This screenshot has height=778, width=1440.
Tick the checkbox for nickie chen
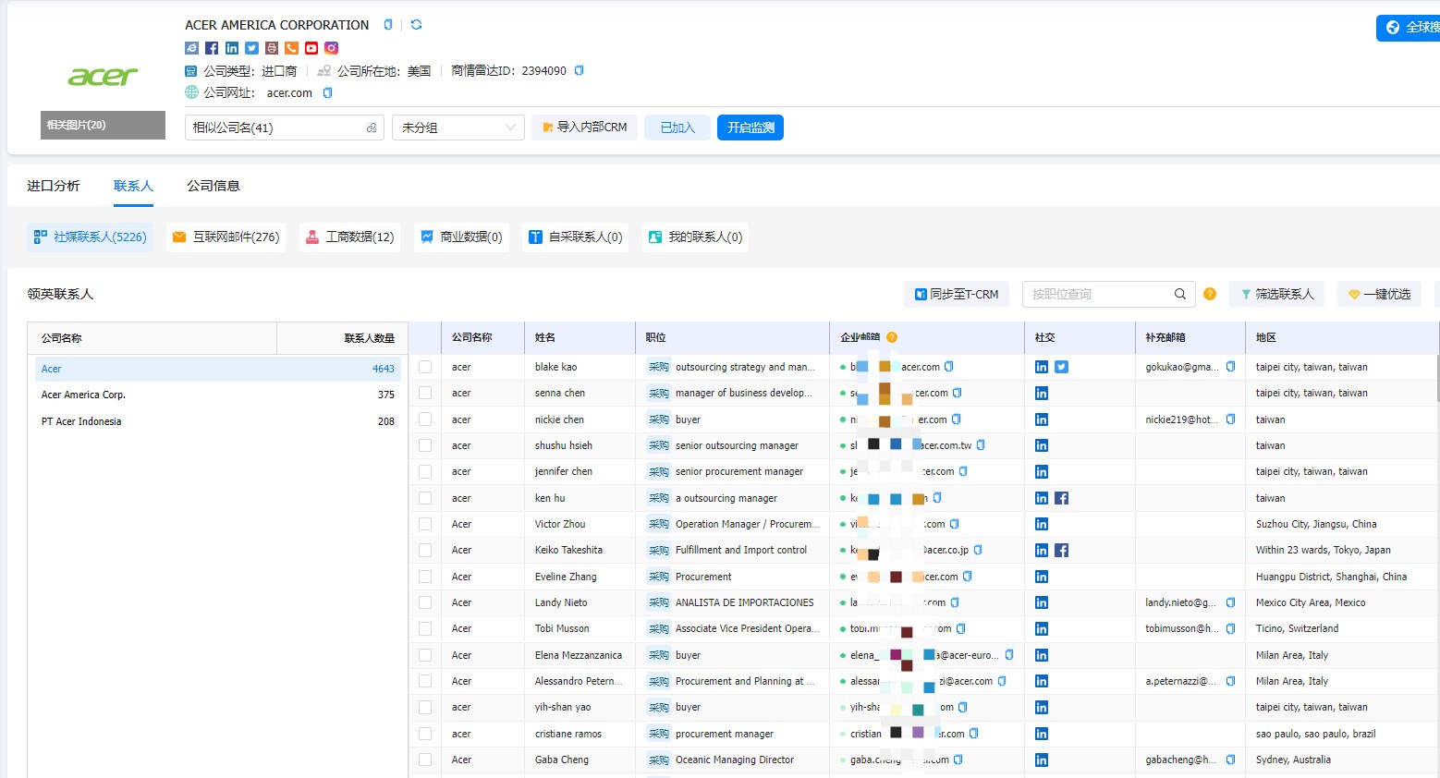pos(425,419)
